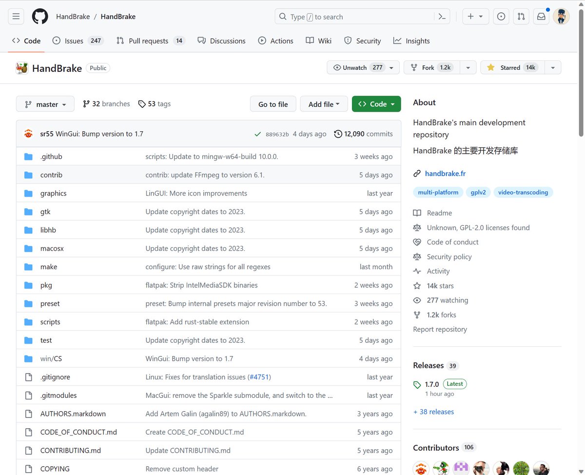Switch to the Discussions tab

pos(222,41)
